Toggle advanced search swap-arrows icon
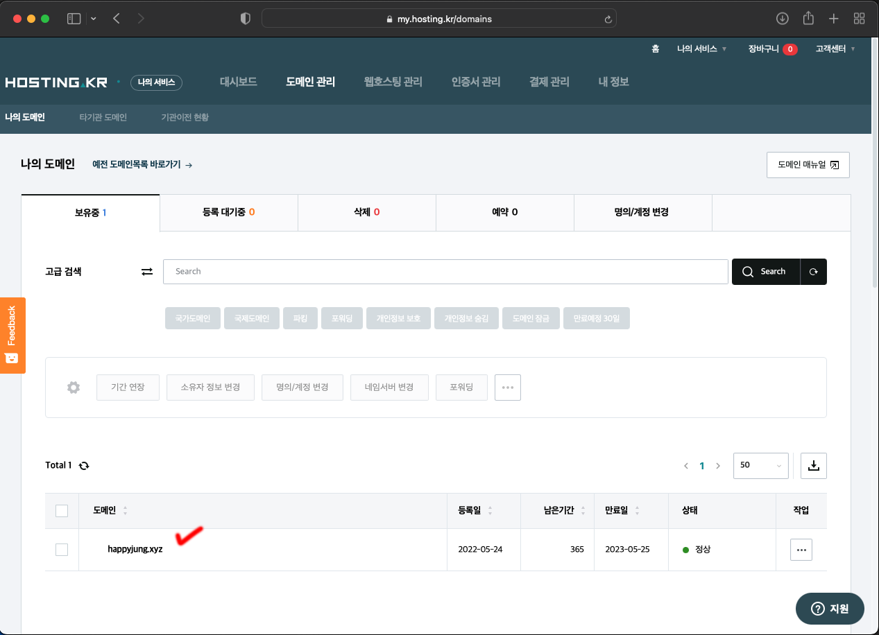 point(147,272)
